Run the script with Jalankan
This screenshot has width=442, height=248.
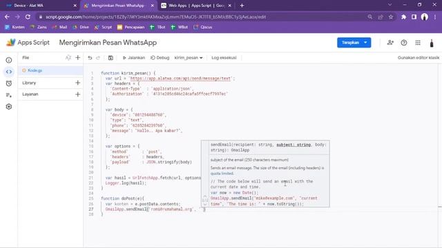133,58
